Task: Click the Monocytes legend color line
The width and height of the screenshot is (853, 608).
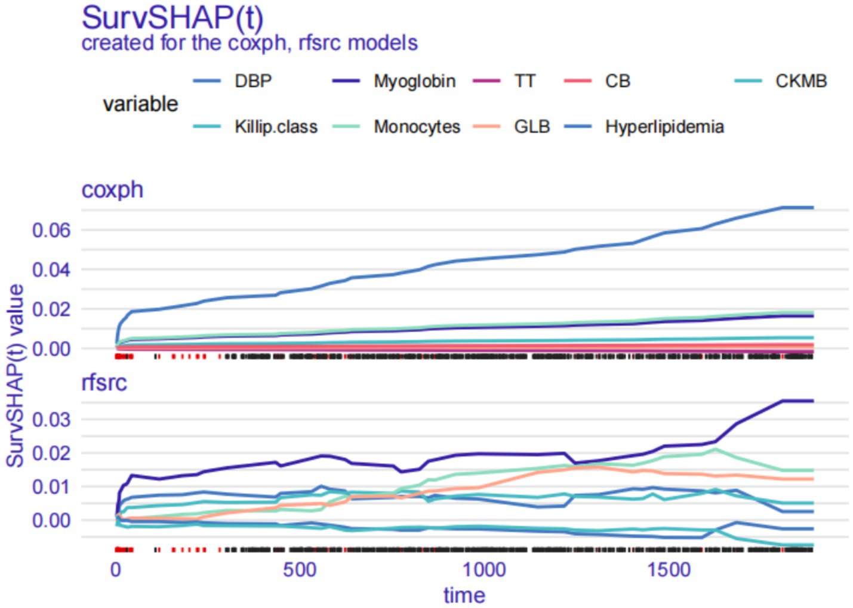Action: coord(346,126)
